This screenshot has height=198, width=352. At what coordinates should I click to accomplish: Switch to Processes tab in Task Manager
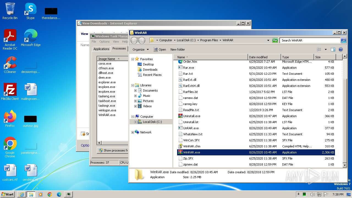click(x=119, y=48)
